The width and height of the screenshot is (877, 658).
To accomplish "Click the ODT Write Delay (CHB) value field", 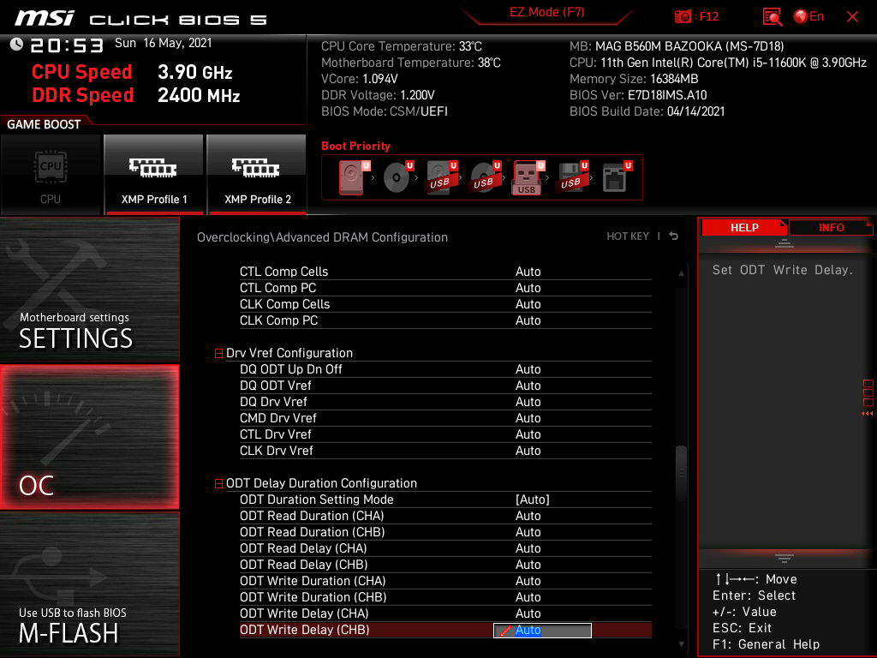I will [542, 631].
